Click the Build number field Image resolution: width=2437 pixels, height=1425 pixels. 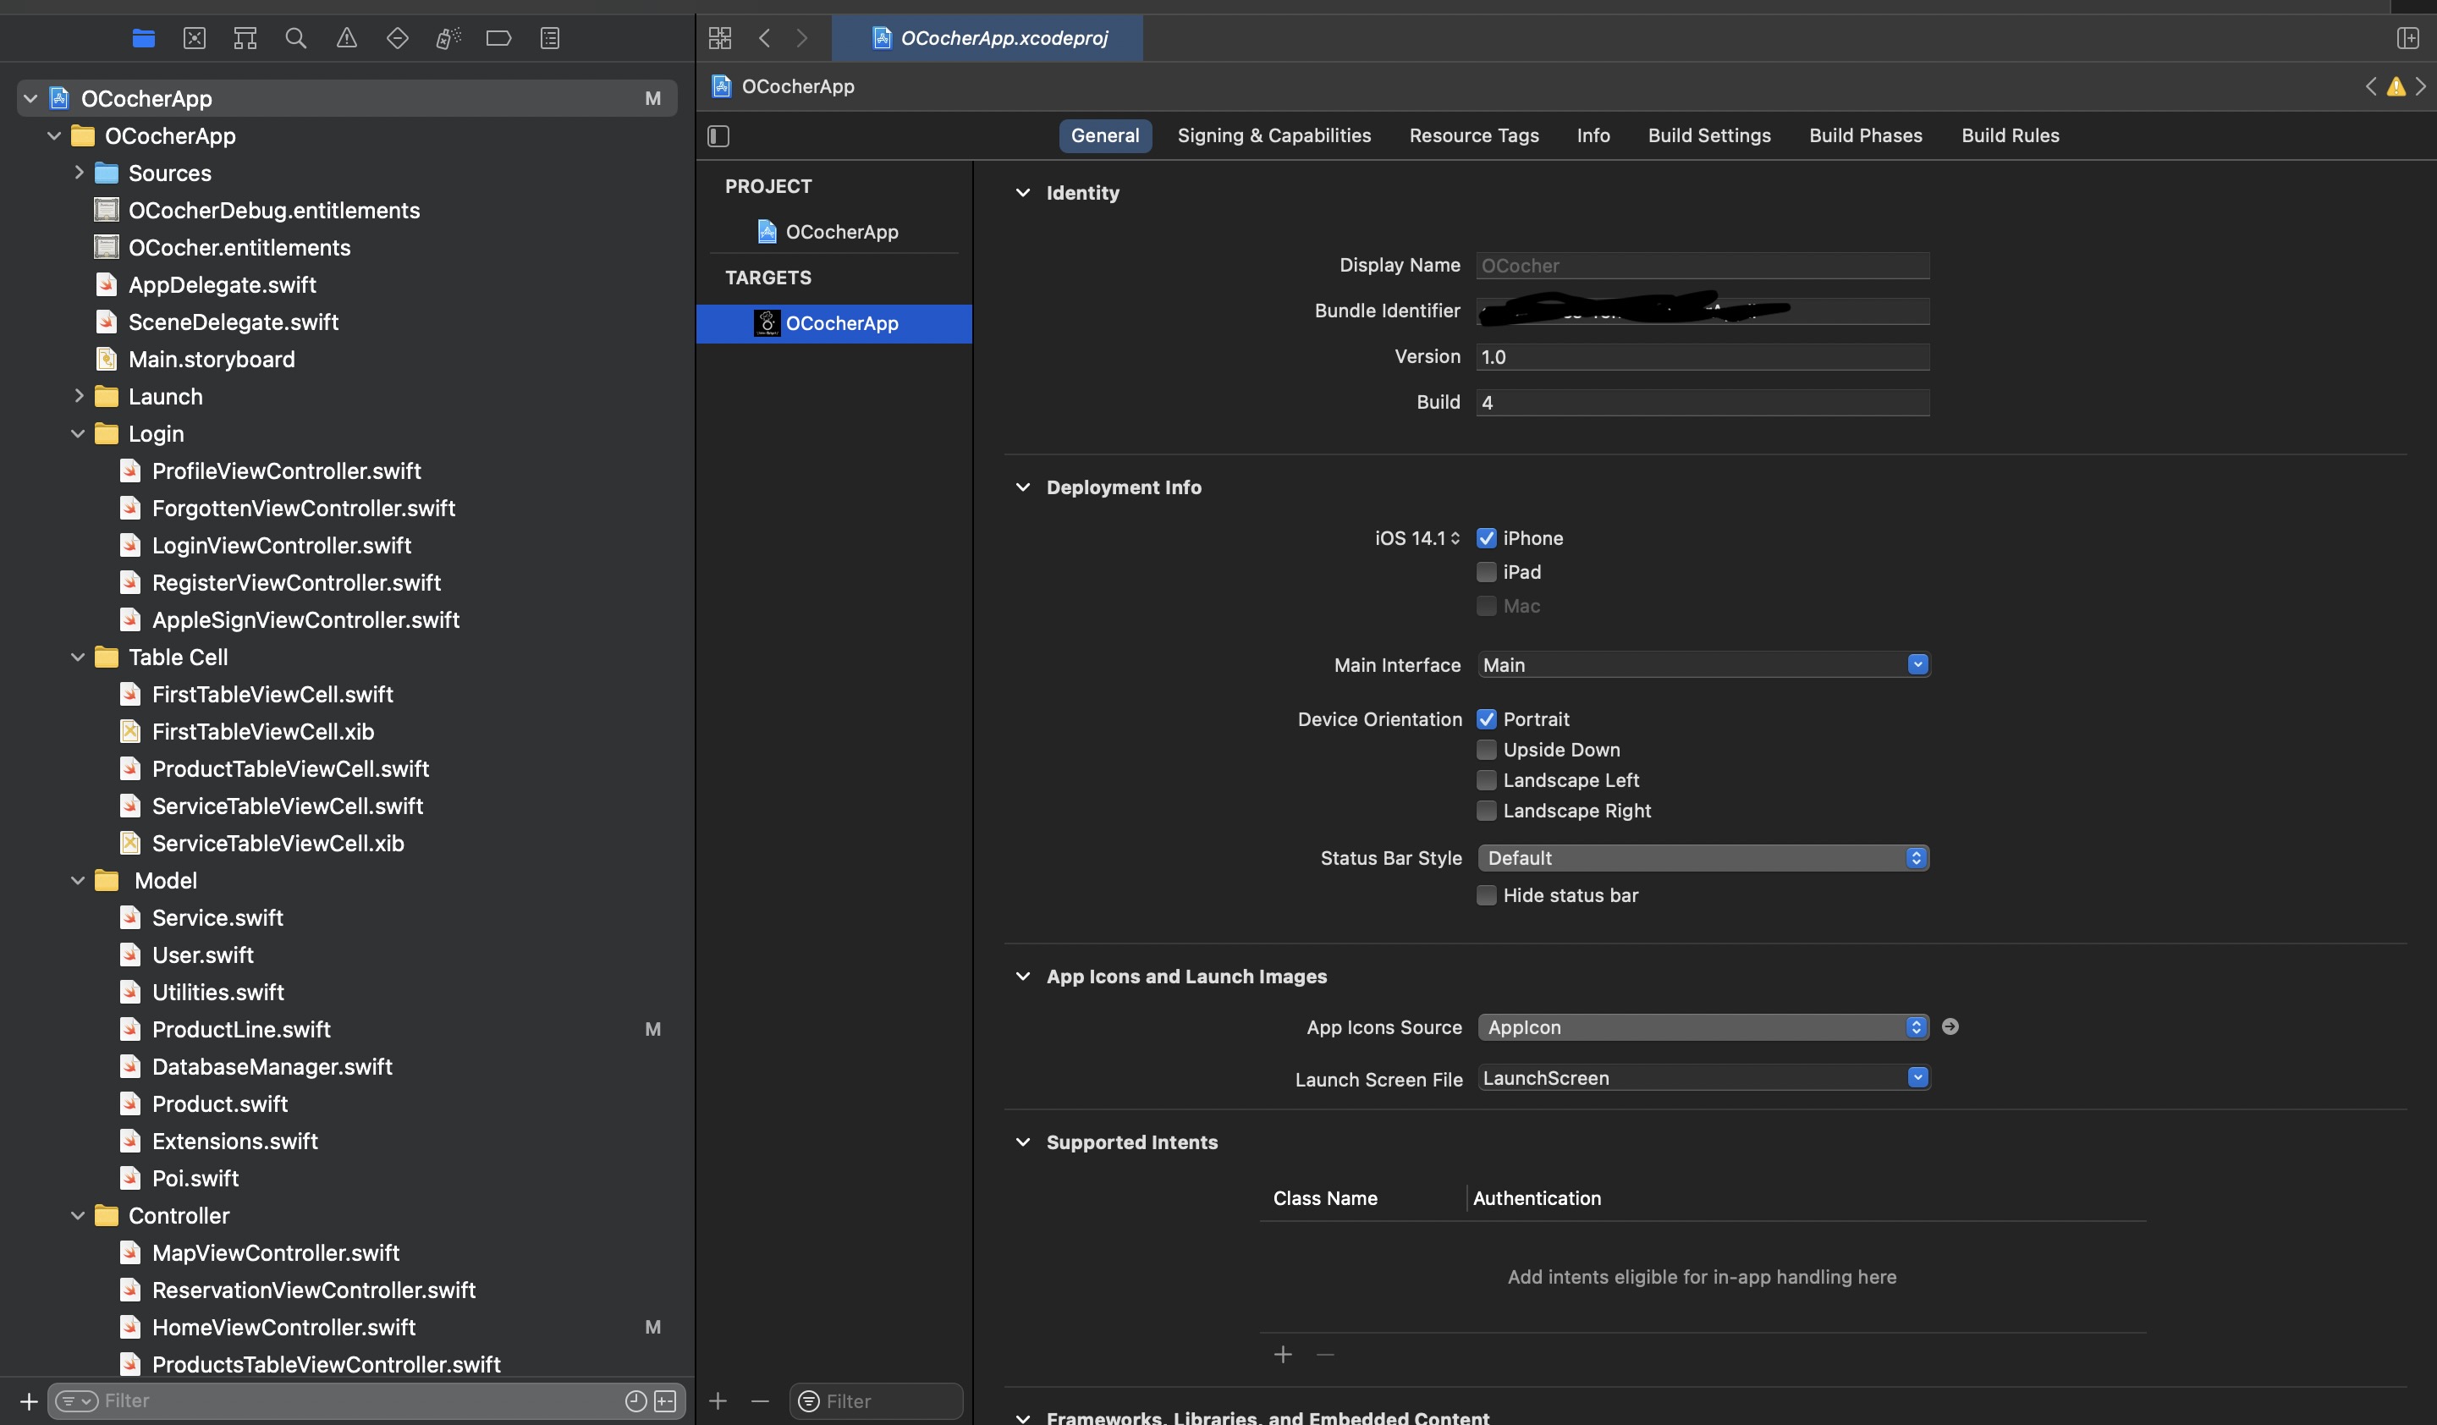coord(1703,402)
